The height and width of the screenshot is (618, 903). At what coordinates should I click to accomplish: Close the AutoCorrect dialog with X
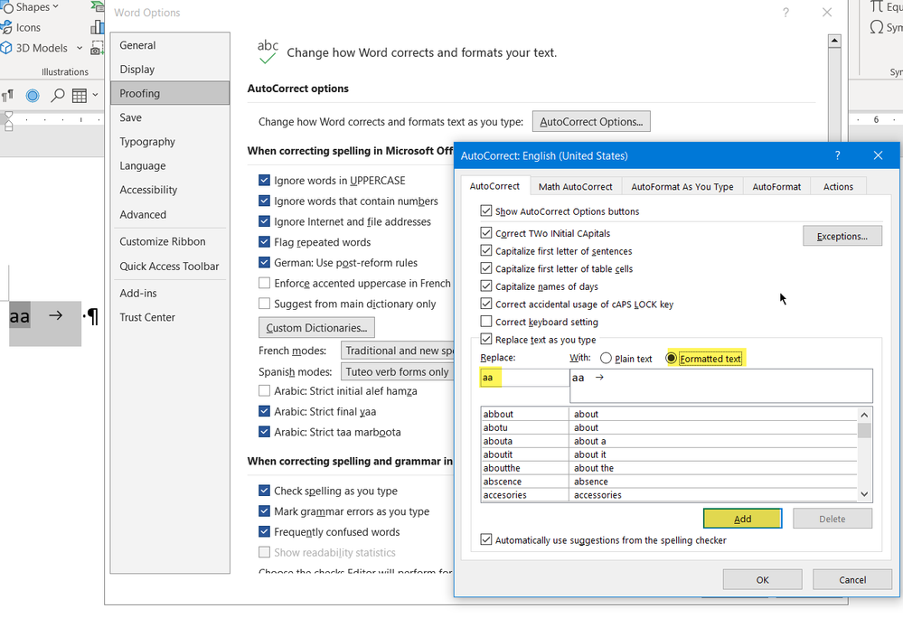(x=878, y=155)
